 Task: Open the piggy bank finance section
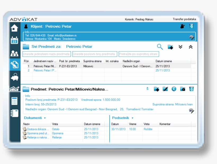[14, 77]
